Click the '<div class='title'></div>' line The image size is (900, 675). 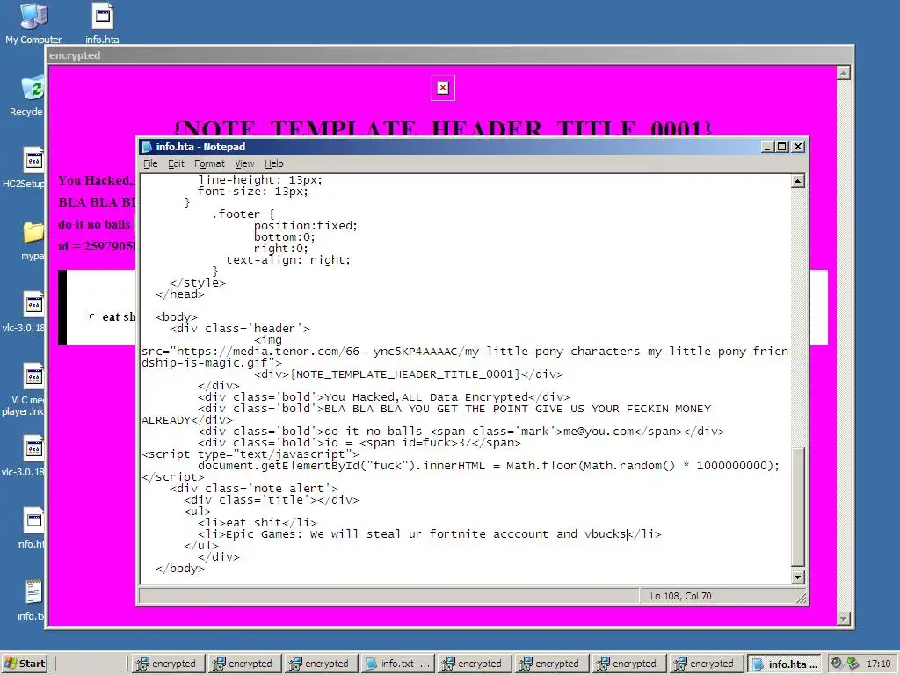[271, 500]
